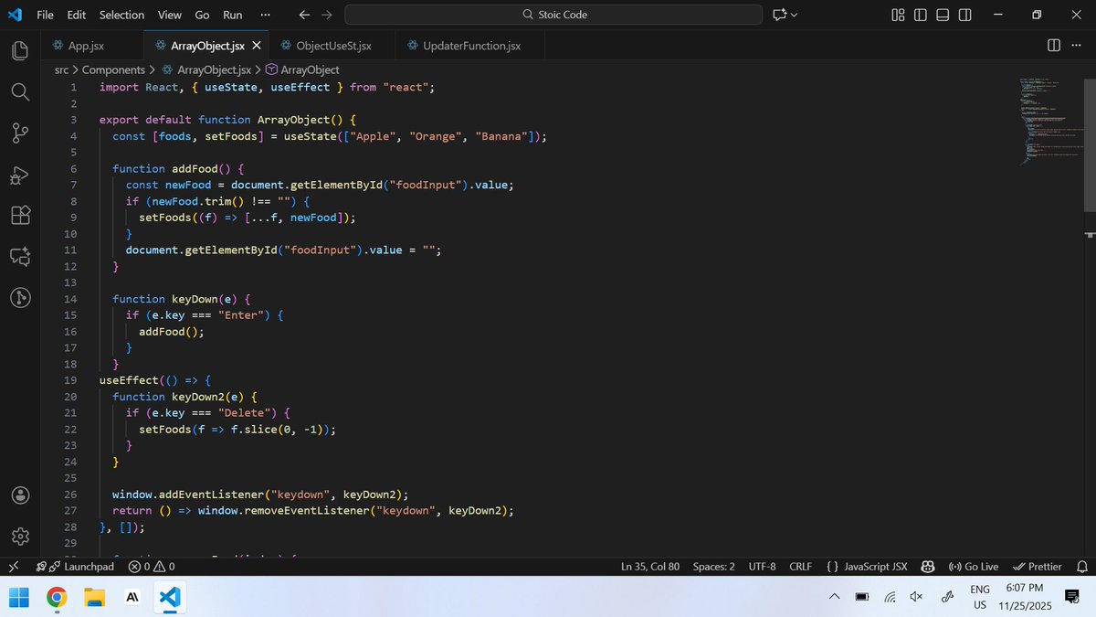Open the Git graph icon in activity bar
This screenshot has height=617, width=1096.
coord(20,297)
